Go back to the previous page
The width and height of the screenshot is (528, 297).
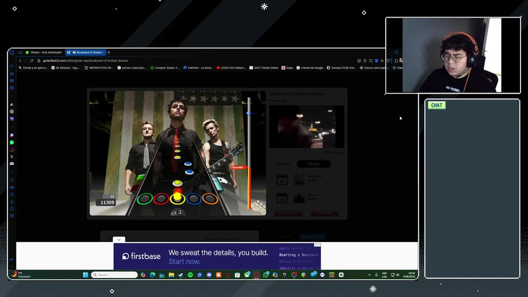(20, 61)
